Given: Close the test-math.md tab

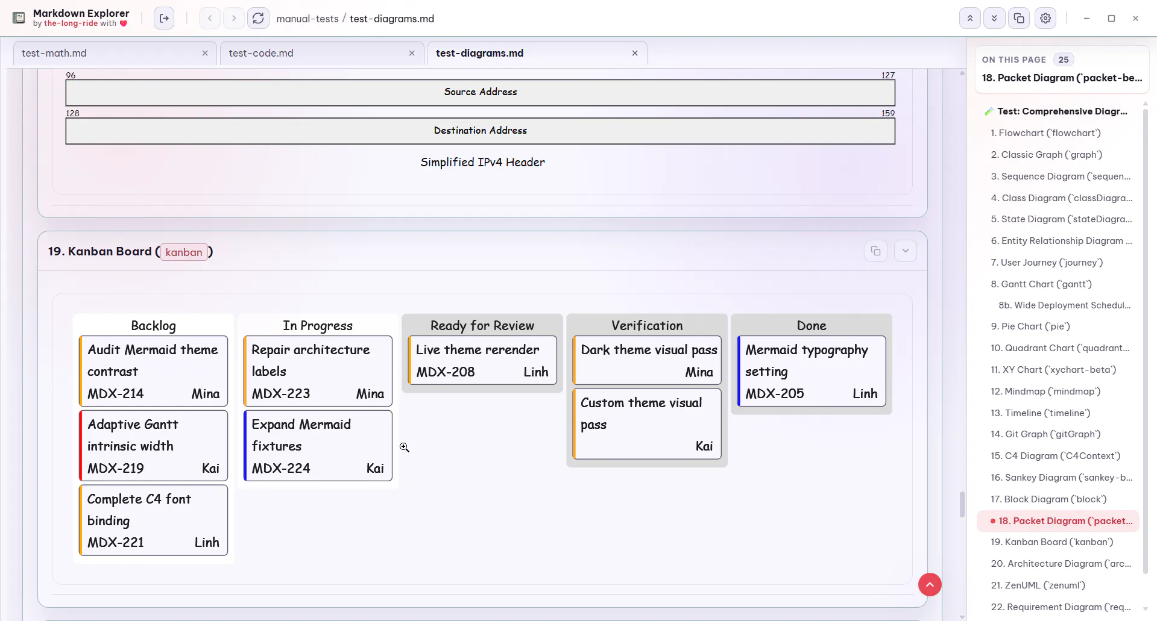Looking at the screenshot, I should 205,53.
